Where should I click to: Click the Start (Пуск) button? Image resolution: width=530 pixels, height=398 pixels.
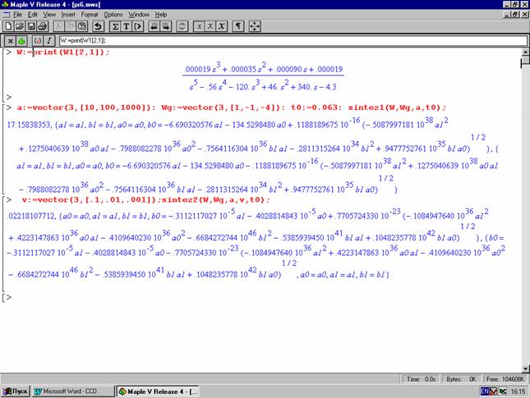tap(16, 391)
